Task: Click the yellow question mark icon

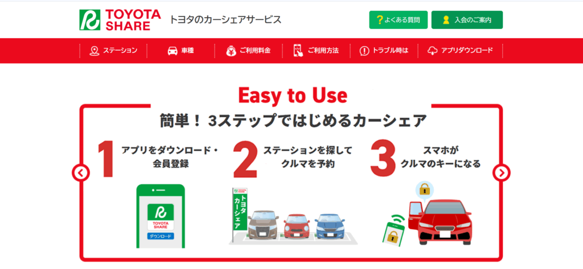Action: [x=380, y=20]
